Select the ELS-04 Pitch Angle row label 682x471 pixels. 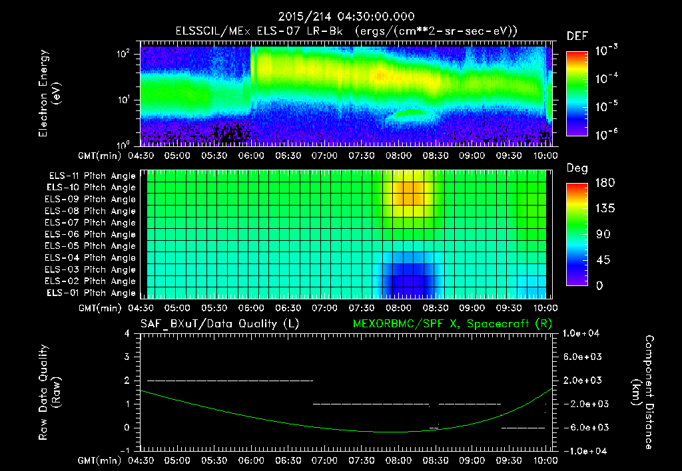(91, 257)
